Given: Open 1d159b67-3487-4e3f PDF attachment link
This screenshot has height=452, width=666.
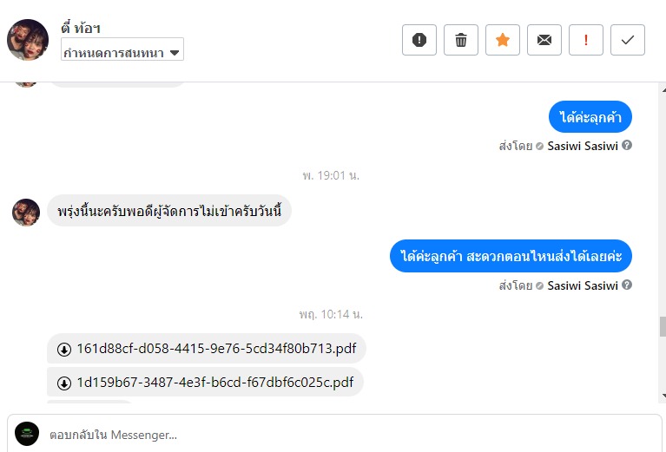Looking at the screenshot, I should tap(214, 383).
